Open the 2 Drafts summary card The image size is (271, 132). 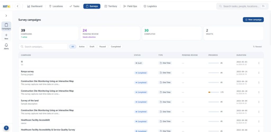pyautogui.click(x=234, y=33)
